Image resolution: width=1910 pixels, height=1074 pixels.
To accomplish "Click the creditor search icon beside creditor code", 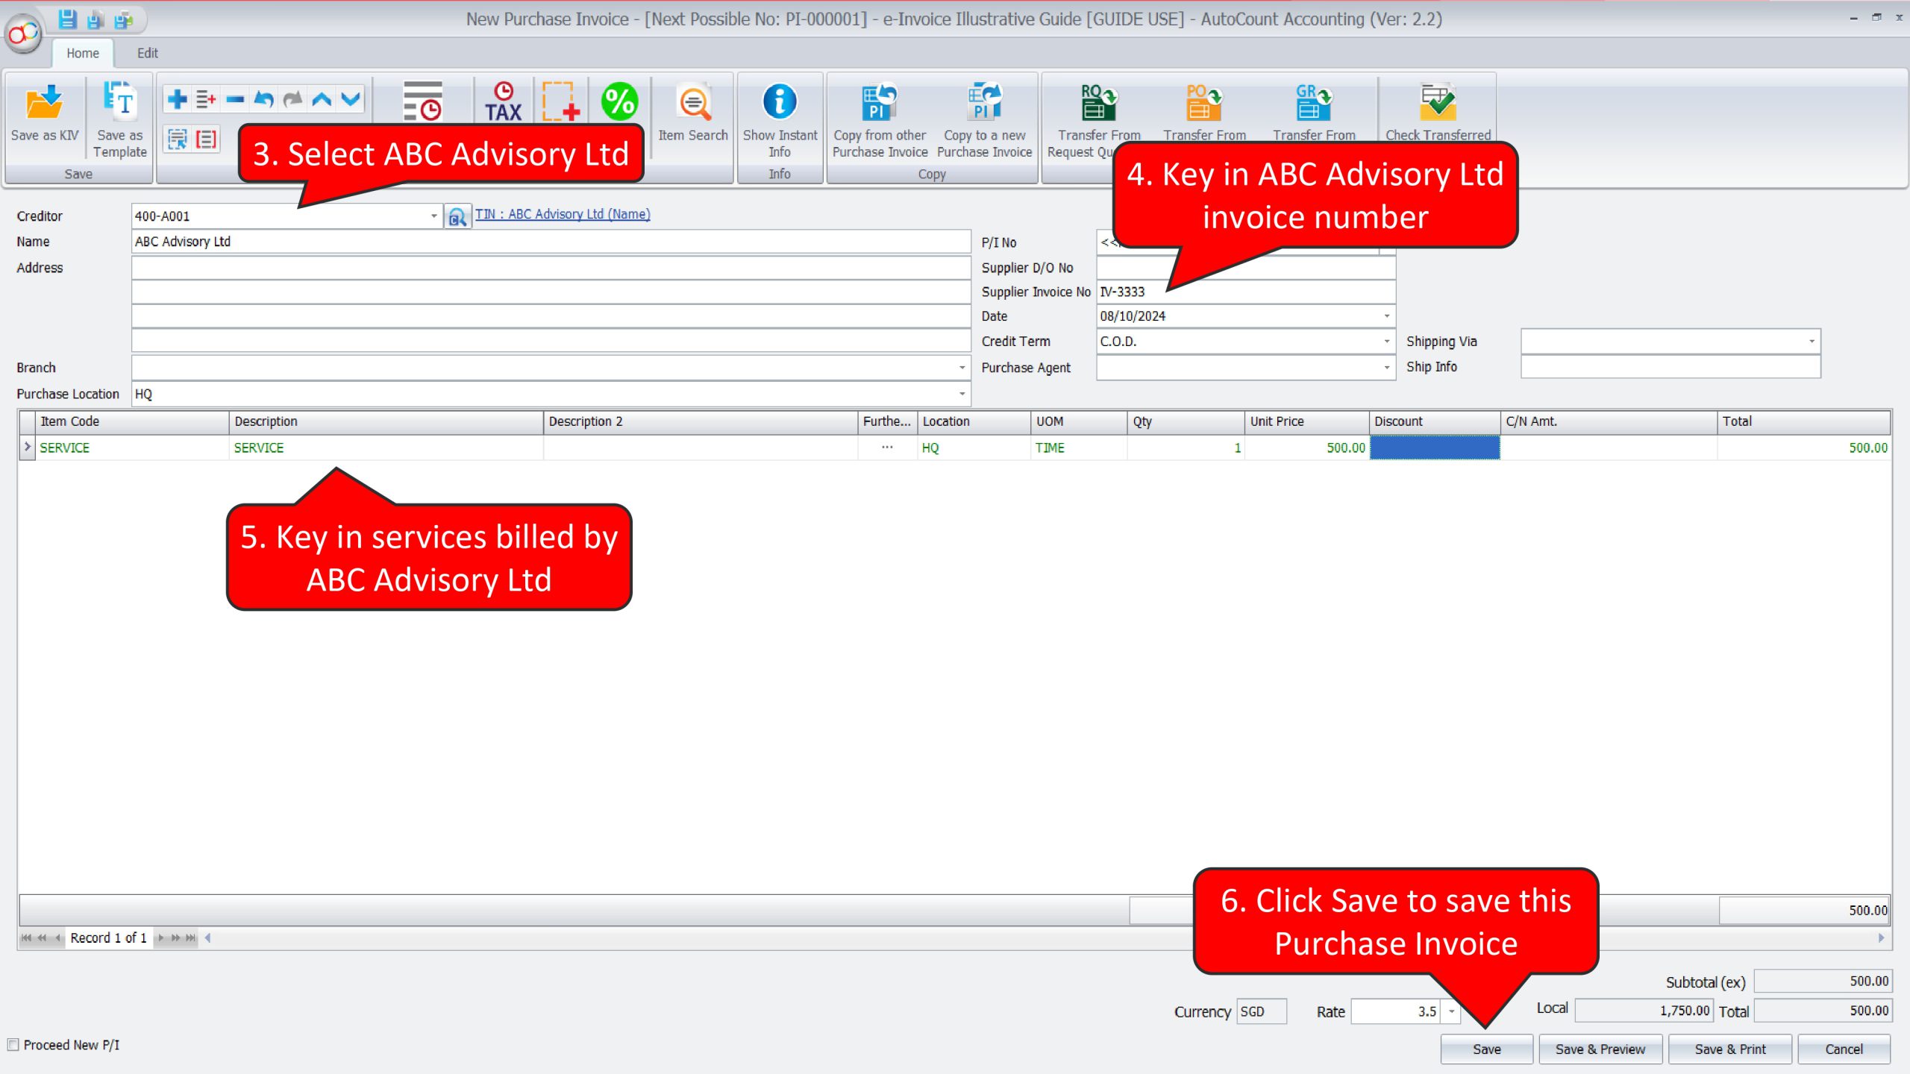I will (x=457, y=216).
